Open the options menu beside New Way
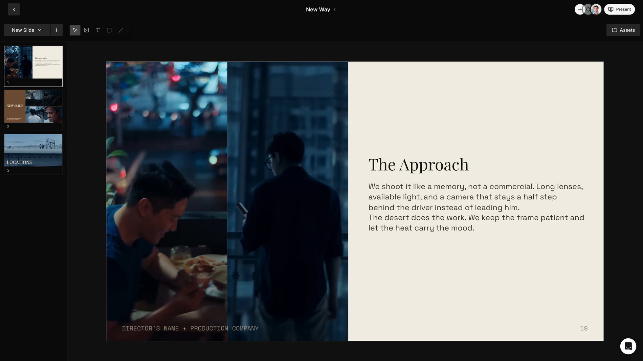The width and height of the screenshot is (643, 361). [335, 9]
